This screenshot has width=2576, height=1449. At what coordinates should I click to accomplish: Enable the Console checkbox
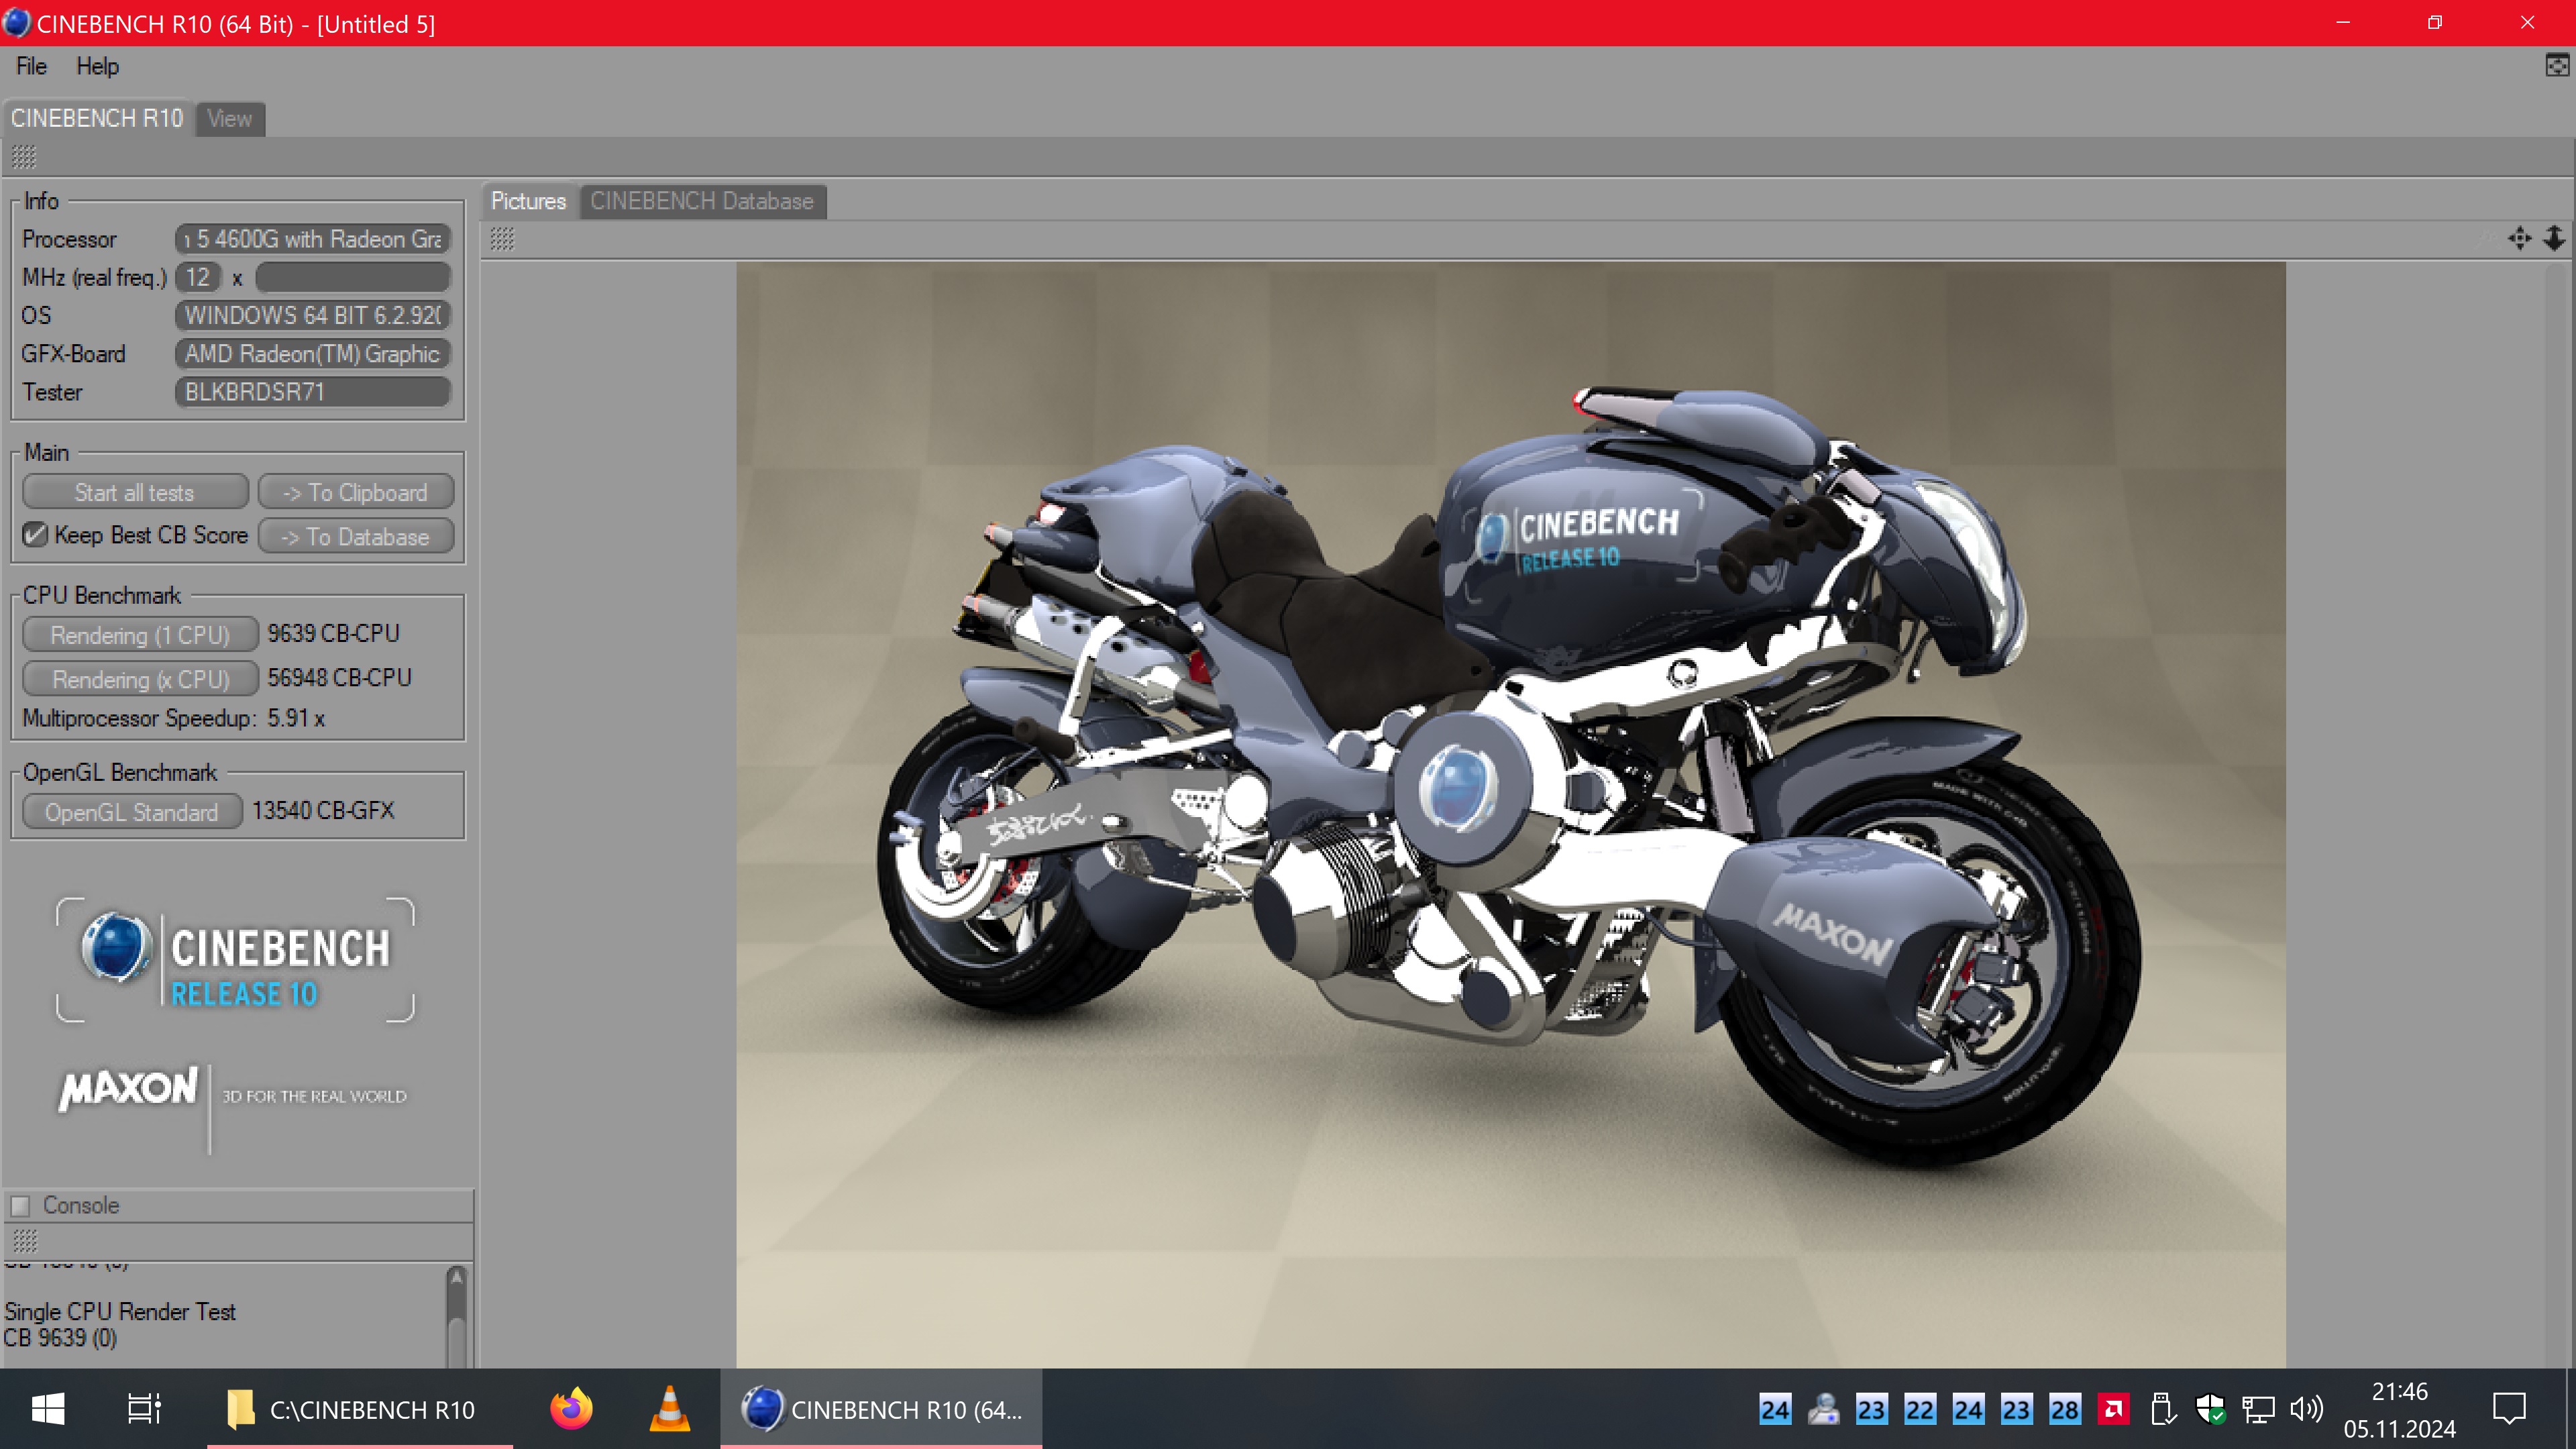pos(21,1206)
